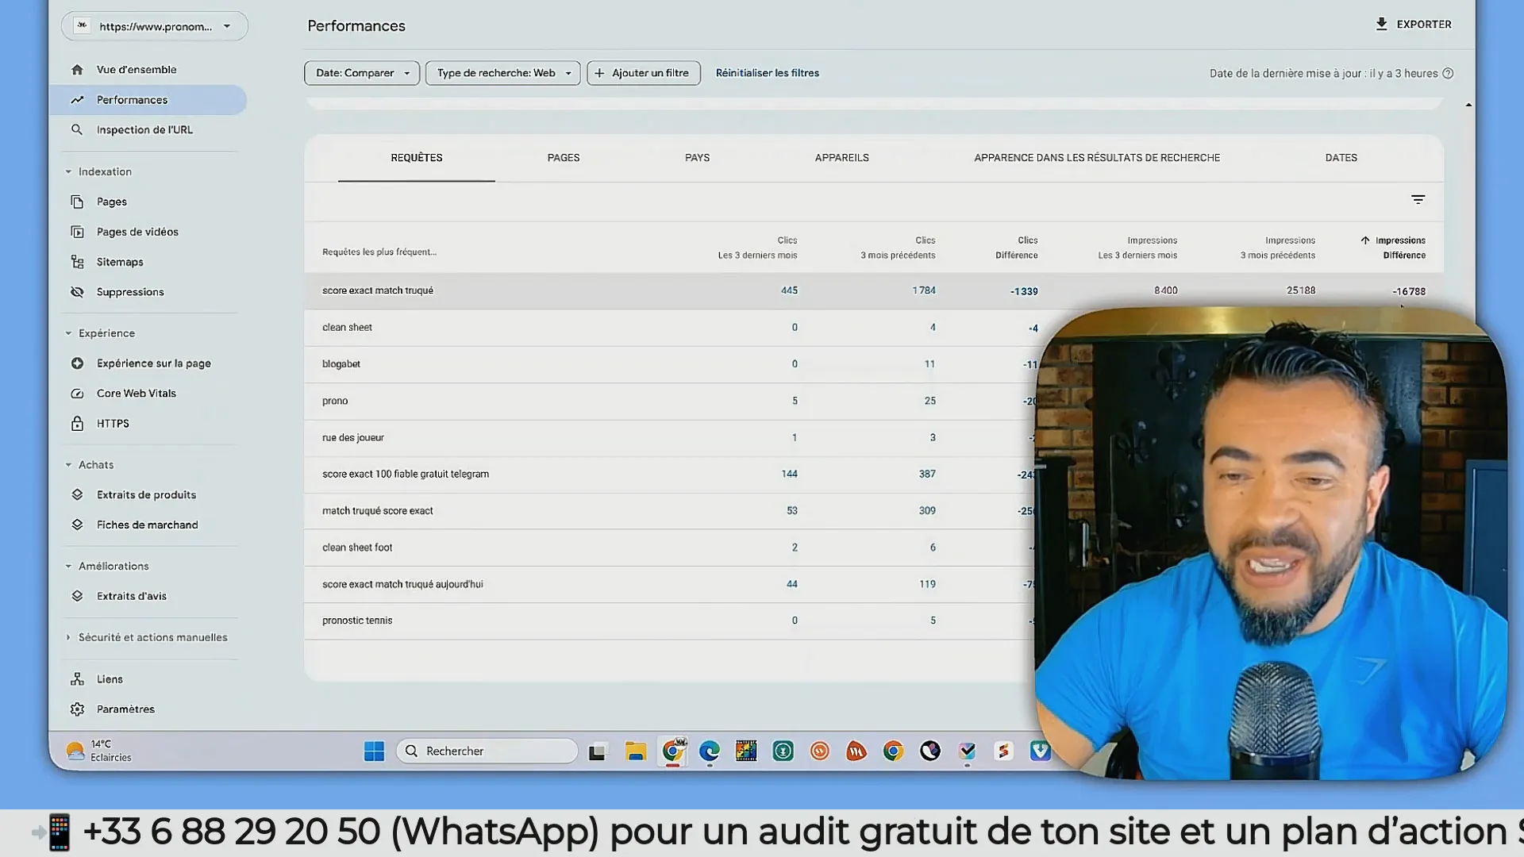Open the Suppressions section
This screenshot has height=857, width=1524.
coord(129,292)
